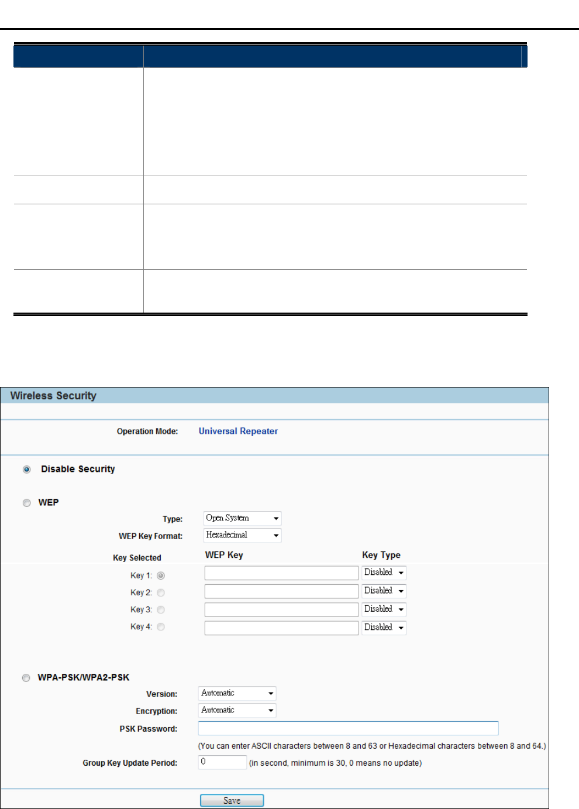Screen dimensions: 579x809
Task: Open the WEP Type dropdown
Action: (242, 519)
